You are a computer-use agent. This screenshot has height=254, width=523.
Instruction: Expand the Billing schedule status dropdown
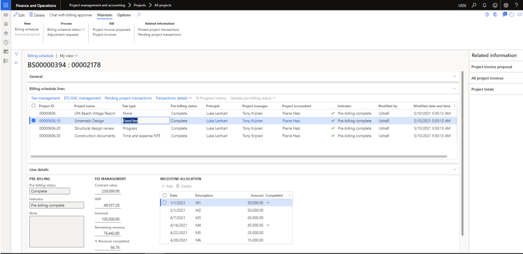(66, 30)
